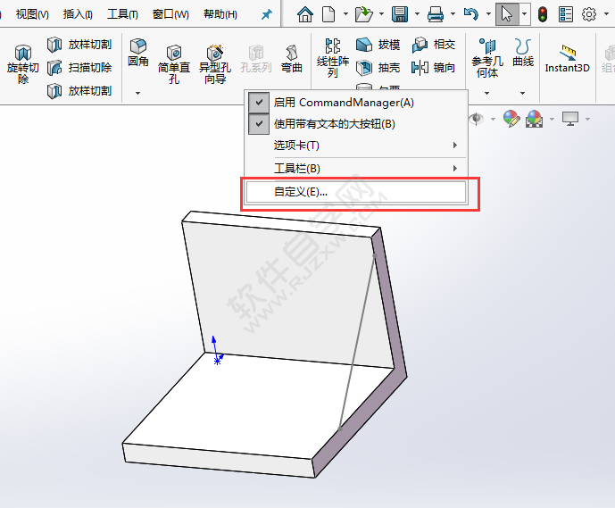This screenshot has width=615, height=508.
Task: Choose the 简单直孔 simple hole tool
Action: [x=174, y=64]
